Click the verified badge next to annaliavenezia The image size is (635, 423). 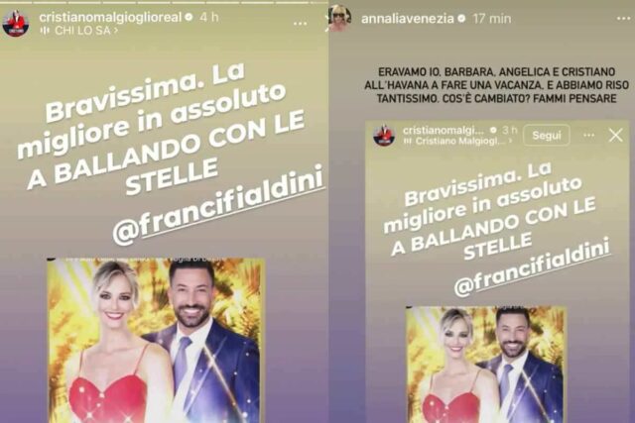coord(460,19)
